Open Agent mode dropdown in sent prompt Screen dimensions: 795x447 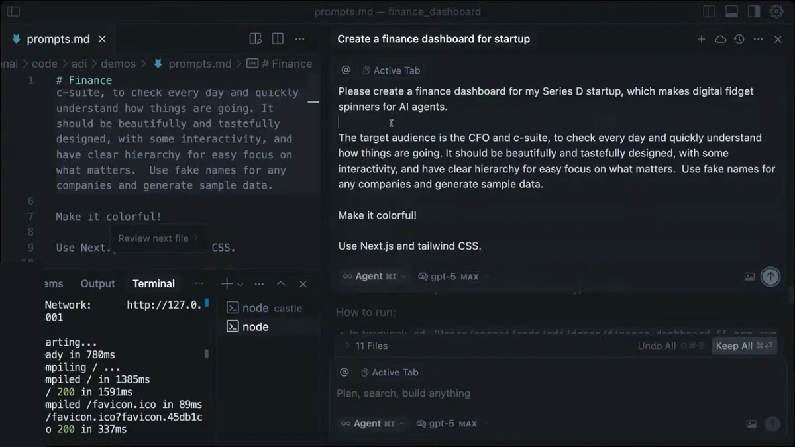coord(374,277)
